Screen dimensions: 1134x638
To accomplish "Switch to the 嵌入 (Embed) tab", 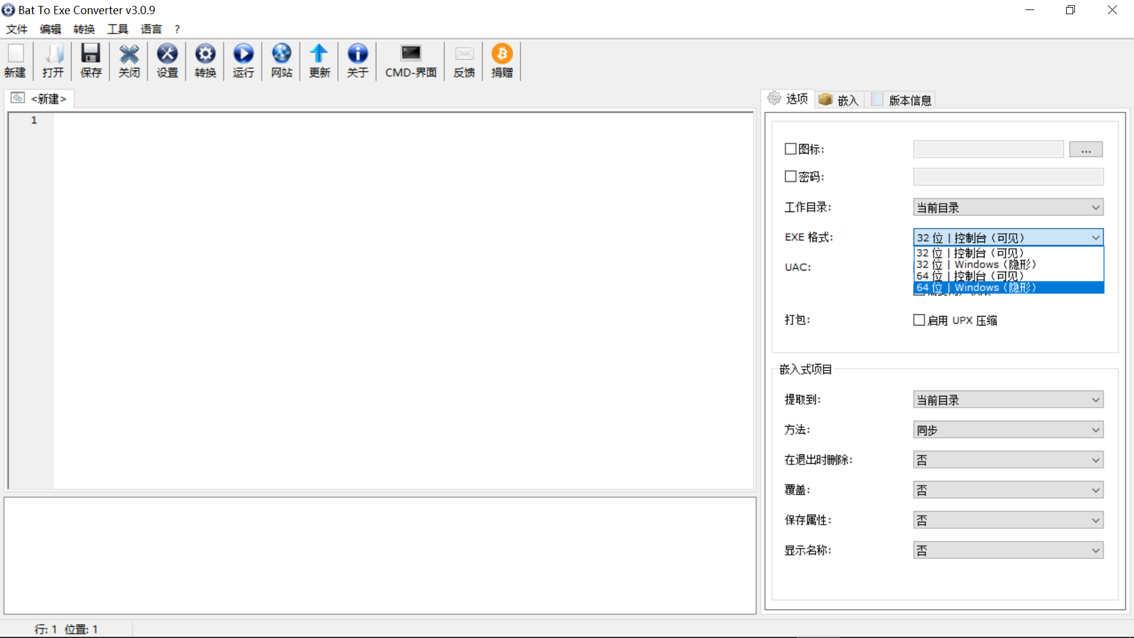I will (839, 100).
